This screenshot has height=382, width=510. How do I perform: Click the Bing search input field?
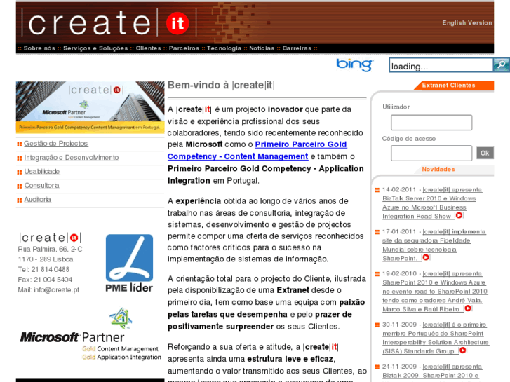pos(441,65)
